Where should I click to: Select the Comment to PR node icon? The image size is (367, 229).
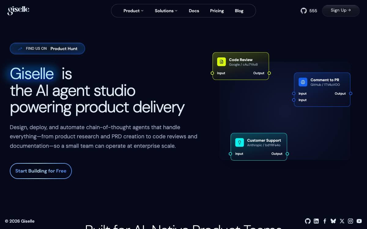click(x=303, y=82)
